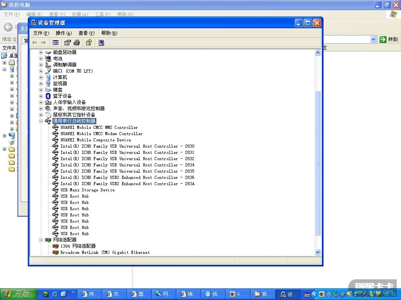Click the Forward arrow in Device Manager toolbar

point(43,43)
